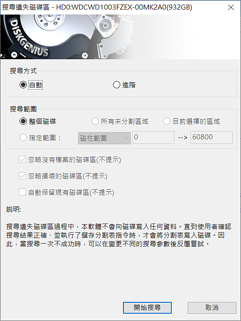Toggle 忽略沒有檔案的磁碟區 checkbox
241x321 pixels.
click(22, 159)
